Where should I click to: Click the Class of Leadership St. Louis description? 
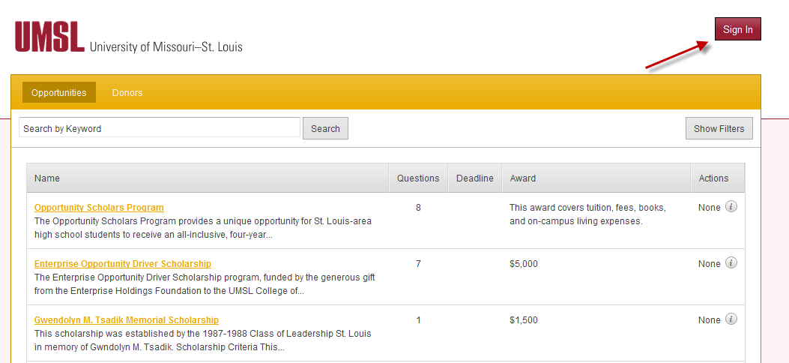(203, 340)
